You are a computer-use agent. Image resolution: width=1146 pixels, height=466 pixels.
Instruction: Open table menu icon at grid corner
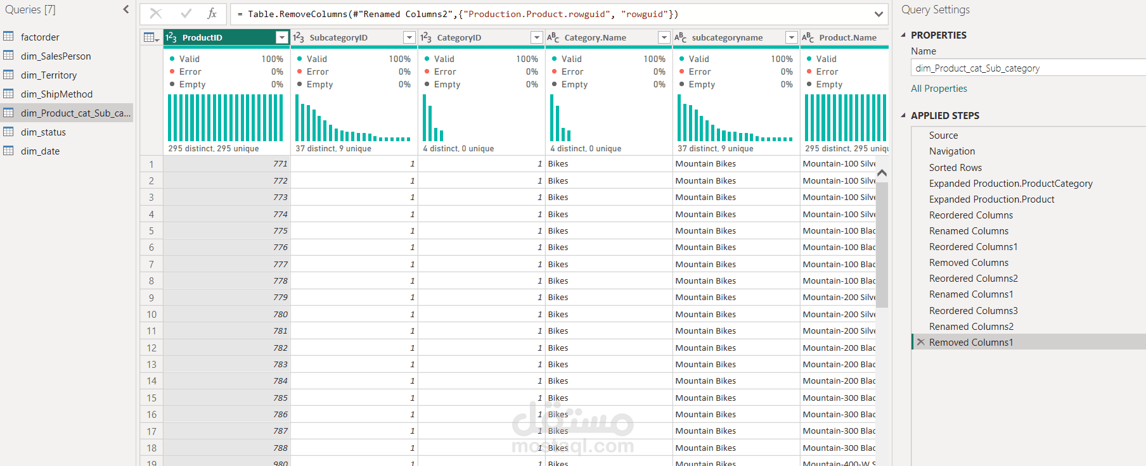(151, 37)
